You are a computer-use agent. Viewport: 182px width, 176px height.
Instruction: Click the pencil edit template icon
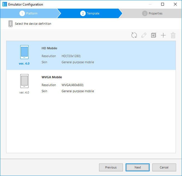click(144, 35)
